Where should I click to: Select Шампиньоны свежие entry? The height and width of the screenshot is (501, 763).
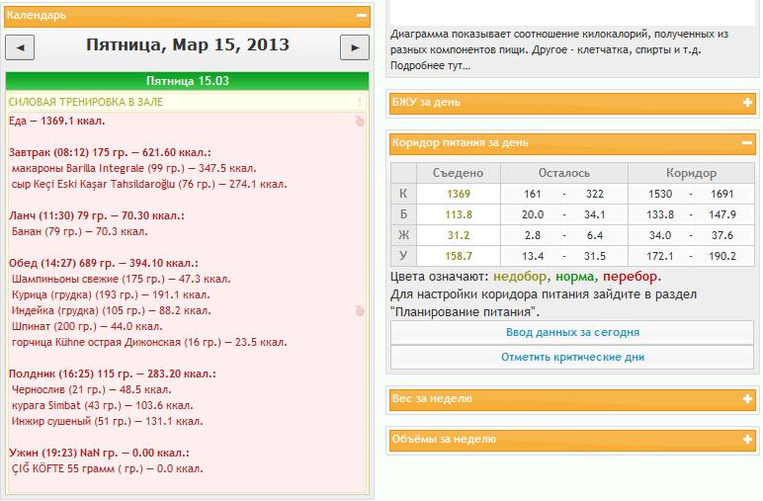[122, 280]
